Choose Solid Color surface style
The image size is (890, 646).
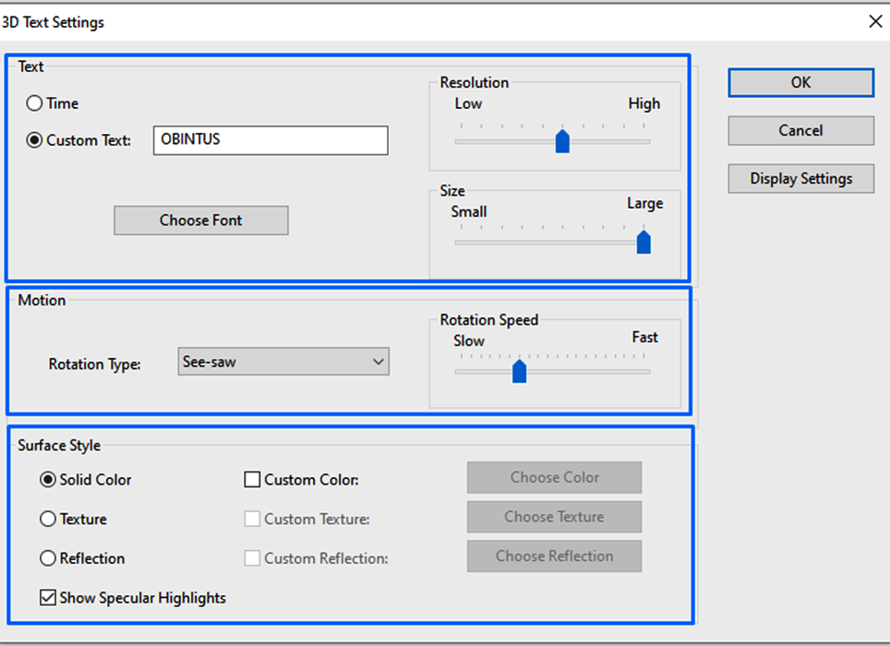(47, 480)
